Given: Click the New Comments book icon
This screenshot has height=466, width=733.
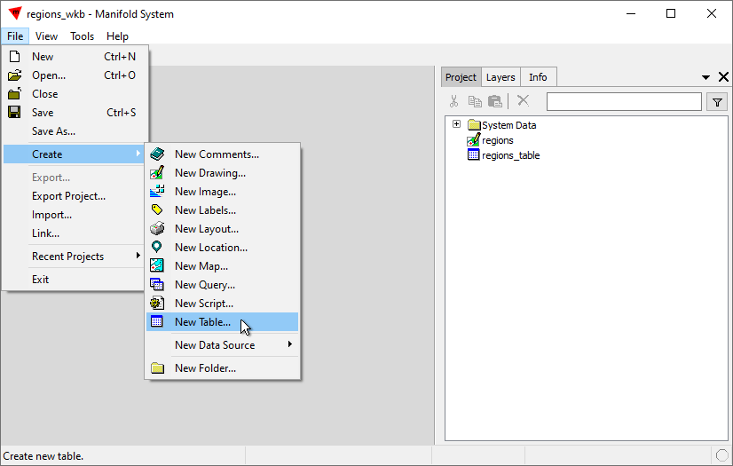Looking at the screenshot, I should click(x=157, y=154).
